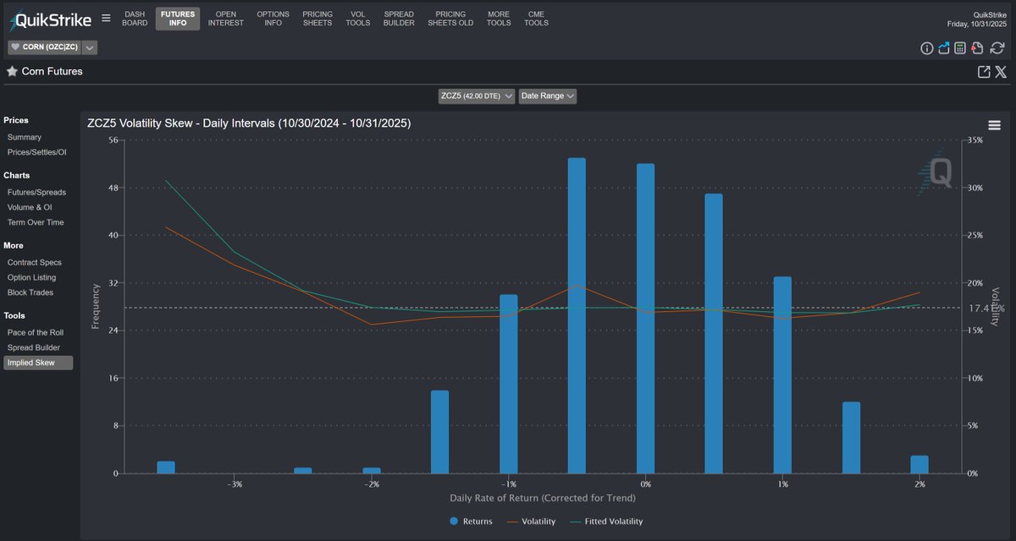
Task: Click the info circle icon
Action: coord(927,48)
